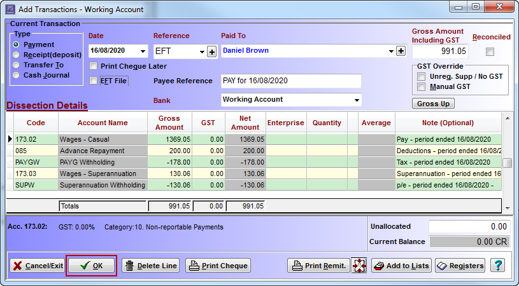The image size is (519, 286).
Task: Click the dissection grid scrollbar thumb
Action: (507, 163)
